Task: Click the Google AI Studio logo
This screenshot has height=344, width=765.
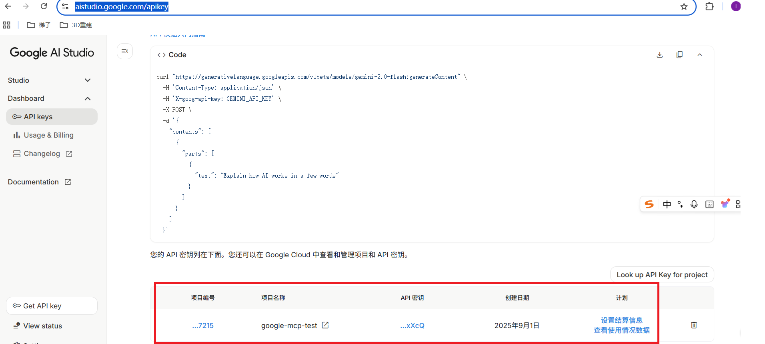Action: point(52,53)
